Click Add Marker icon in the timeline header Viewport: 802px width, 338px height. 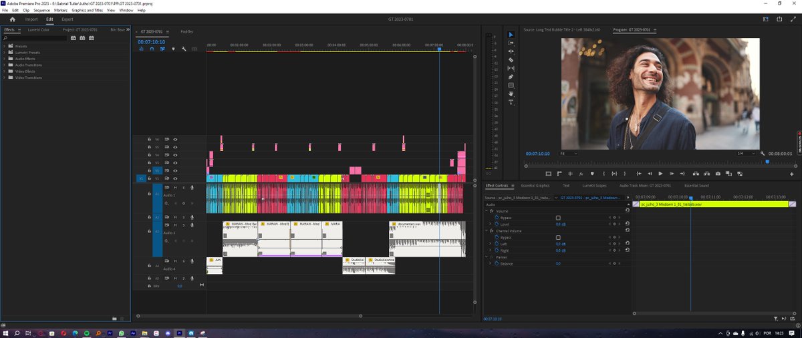pyautogui.click(x=173, y=49)
